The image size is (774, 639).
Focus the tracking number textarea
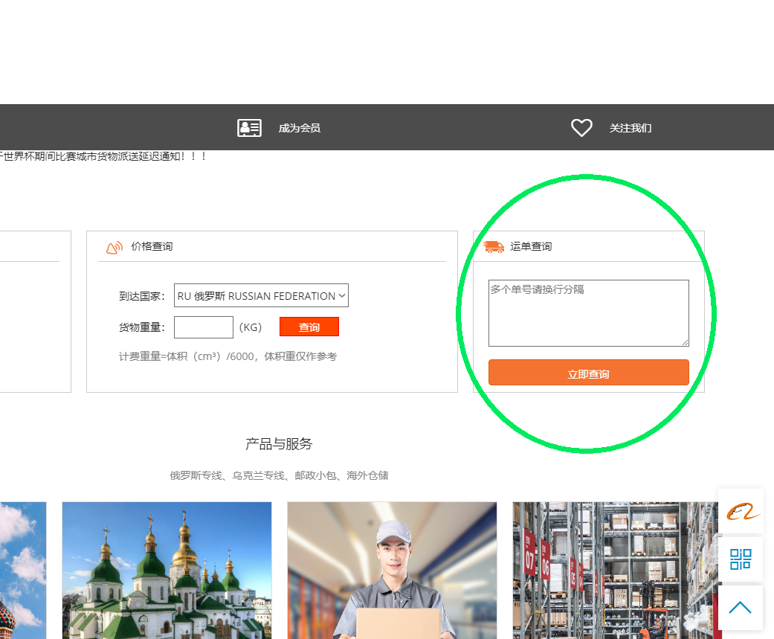click(588, 313)
